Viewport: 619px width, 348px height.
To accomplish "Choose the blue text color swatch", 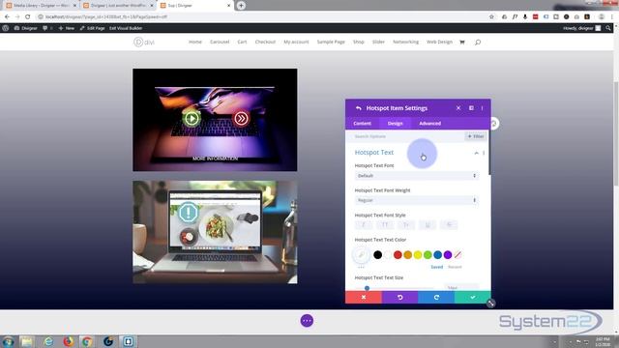I will click(438, 255).
